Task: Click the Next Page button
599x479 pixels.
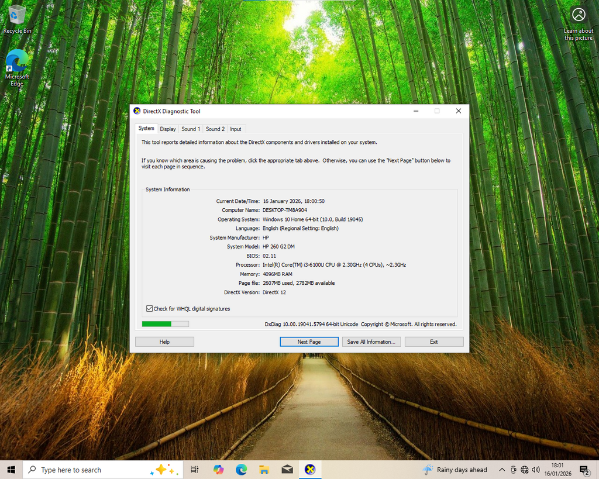Action: (x=309, y=342)
